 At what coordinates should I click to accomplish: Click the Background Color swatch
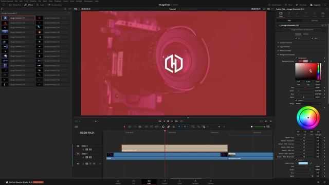(303, 61)
